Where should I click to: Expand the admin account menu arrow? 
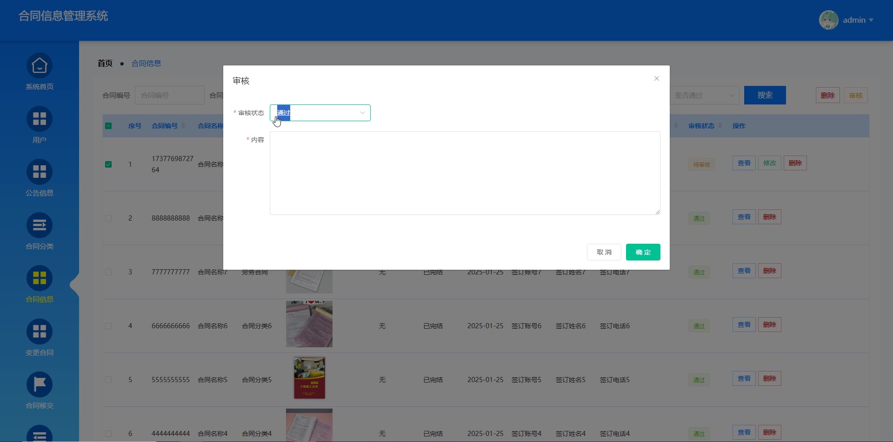click(871, 20)
